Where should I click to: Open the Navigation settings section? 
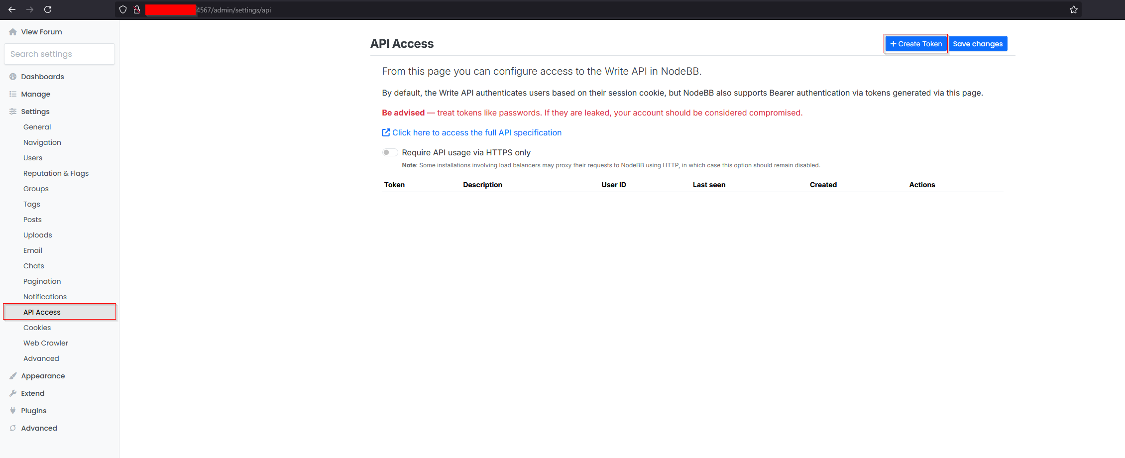(x=42, y=142)
